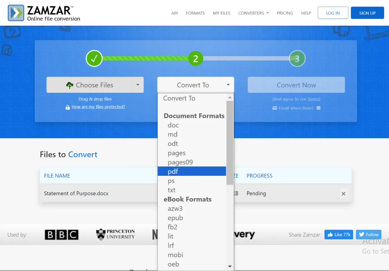Open the Choose Files dropdown arrow
Screen dimensions: 389x271
[138, 85]
